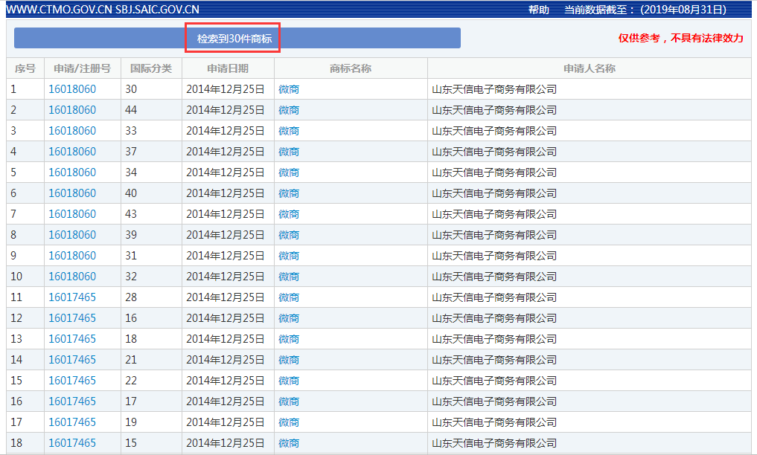Open 微商 trademark name in row 15
Screen dimensions: 757x455
289,381
